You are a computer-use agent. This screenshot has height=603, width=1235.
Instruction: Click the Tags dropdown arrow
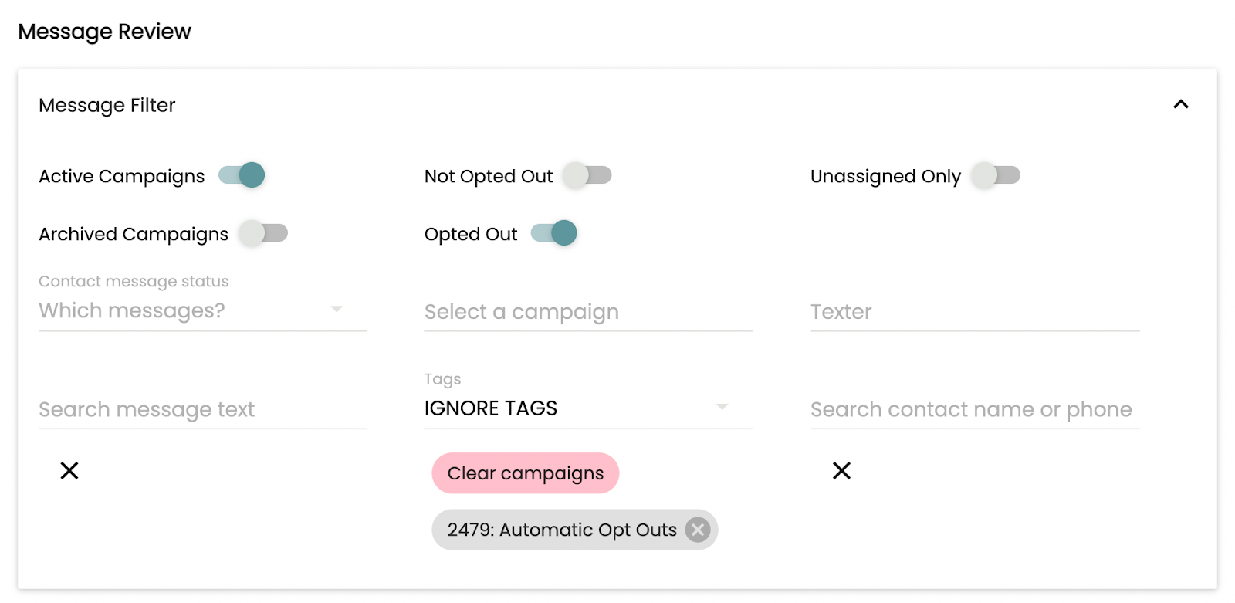[x=722, y=407]
